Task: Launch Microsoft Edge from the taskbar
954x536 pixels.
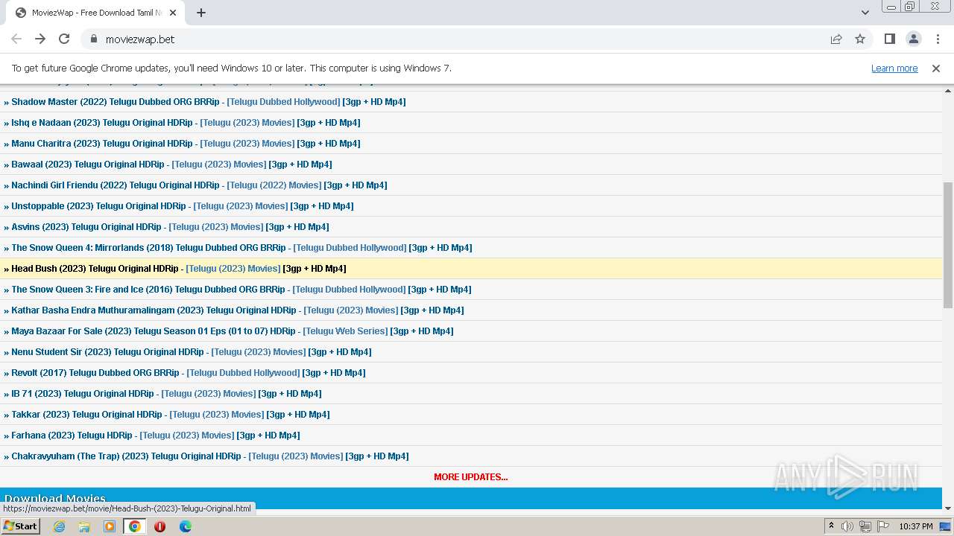Action: [186, 526]
